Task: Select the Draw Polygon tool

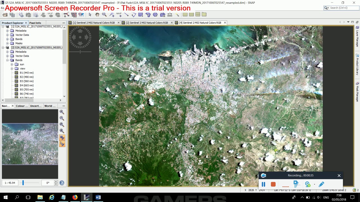Action: pyautogui.click(x=148, y=15)
